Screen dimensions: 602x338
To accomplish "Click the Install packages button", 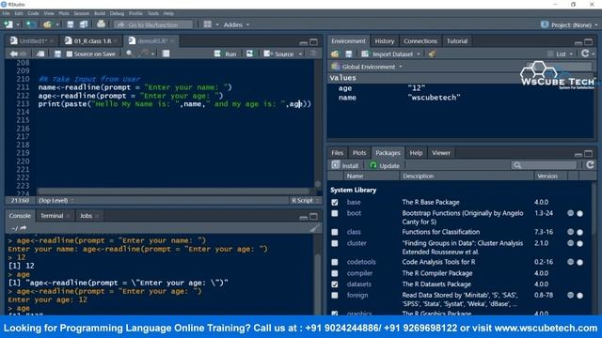I will 345,165.
